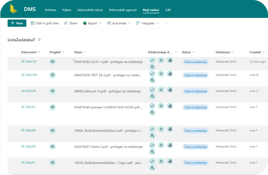This screenshot has height=175, width=268.
Task: Switch to the Delovodnik računi tab
Action: (x=90, y=10)
